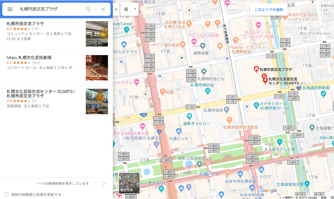The image size is (334, 199).
Task: Click 松屋 restaurant marker
Action: pos(162,91)
